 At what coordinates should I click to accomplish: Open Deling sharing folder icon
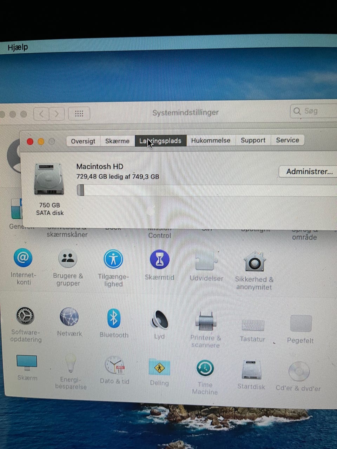click(159, 367)
